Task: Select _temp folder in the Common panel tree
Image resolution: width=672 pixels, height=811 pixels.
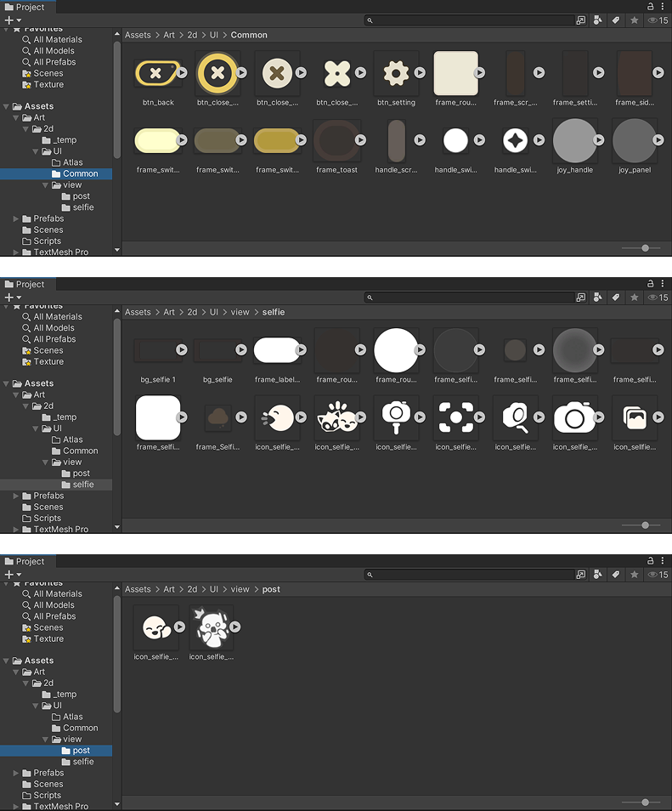Action: (x=59, y=140)
